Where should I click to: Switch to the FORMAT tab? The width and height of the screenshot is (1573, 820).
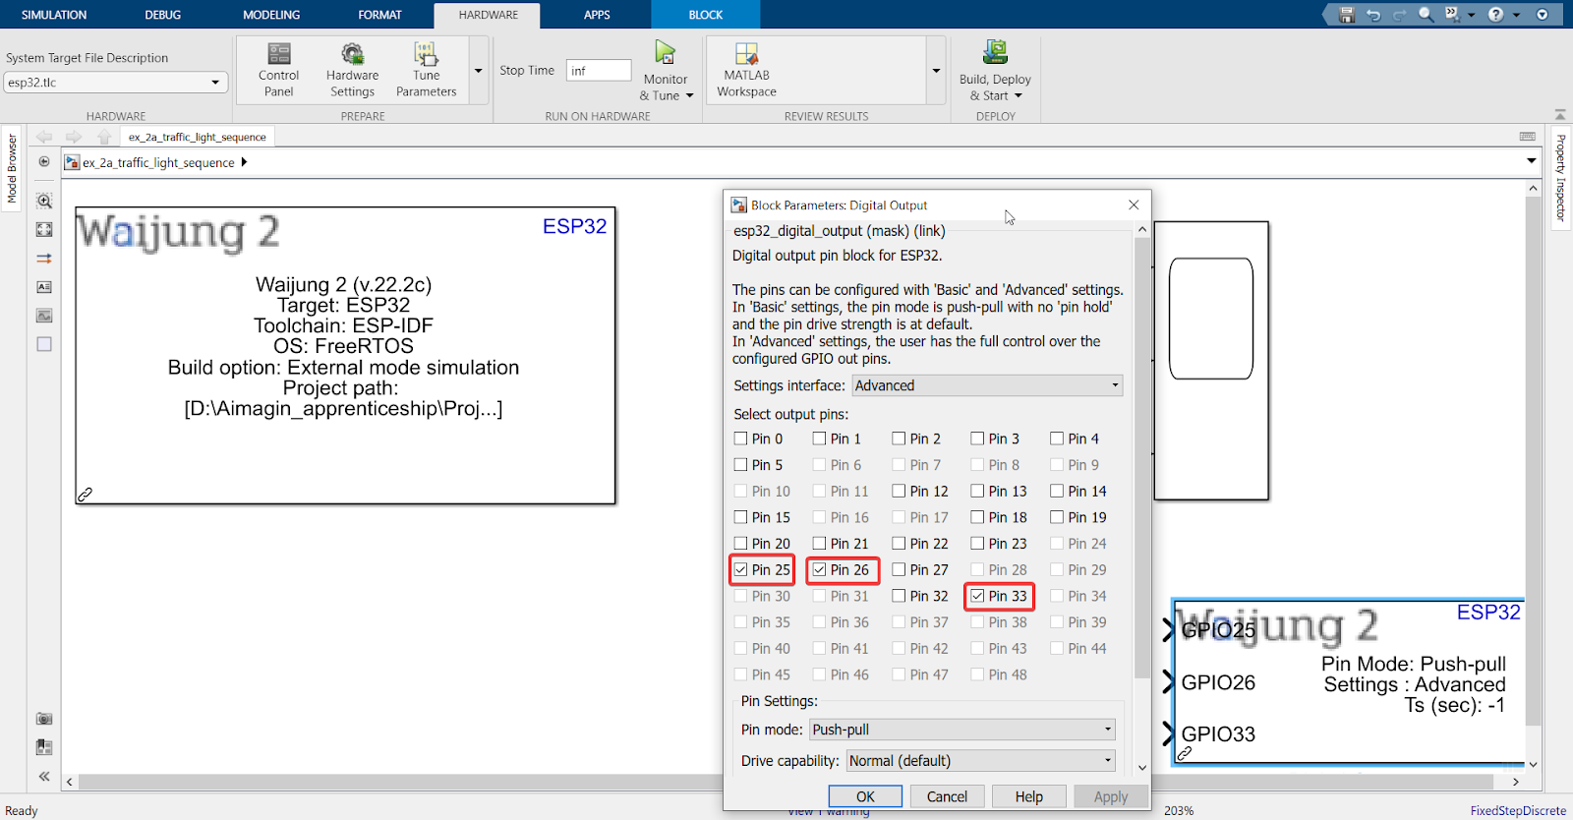pyautogui.click(x=380, y=15)
